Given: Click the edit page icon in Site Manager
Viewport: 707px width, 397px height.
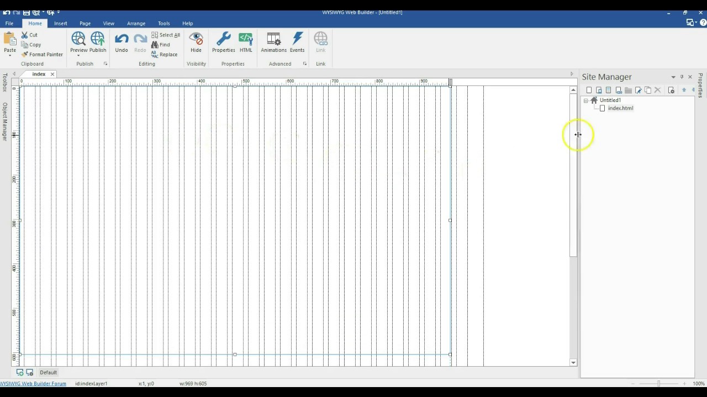Looking at the screenshot, I should [638, 90].
